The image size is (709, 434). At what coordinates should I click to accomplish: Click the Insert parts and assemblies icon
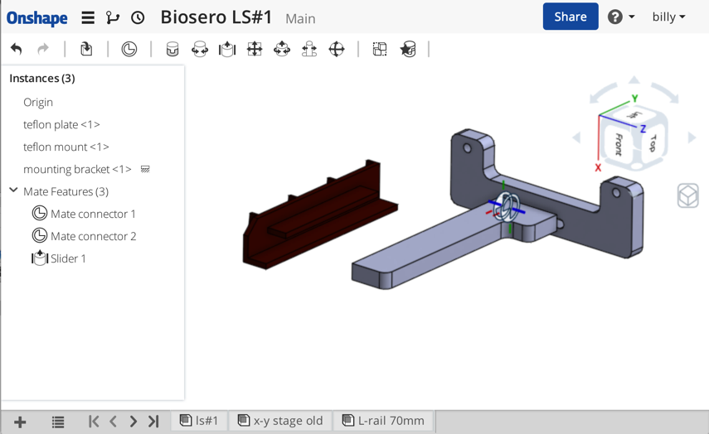[86, 48]
